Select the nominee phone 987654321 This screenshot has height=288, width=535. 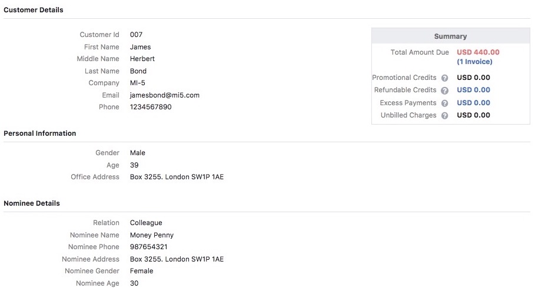[x=148, y=247]
